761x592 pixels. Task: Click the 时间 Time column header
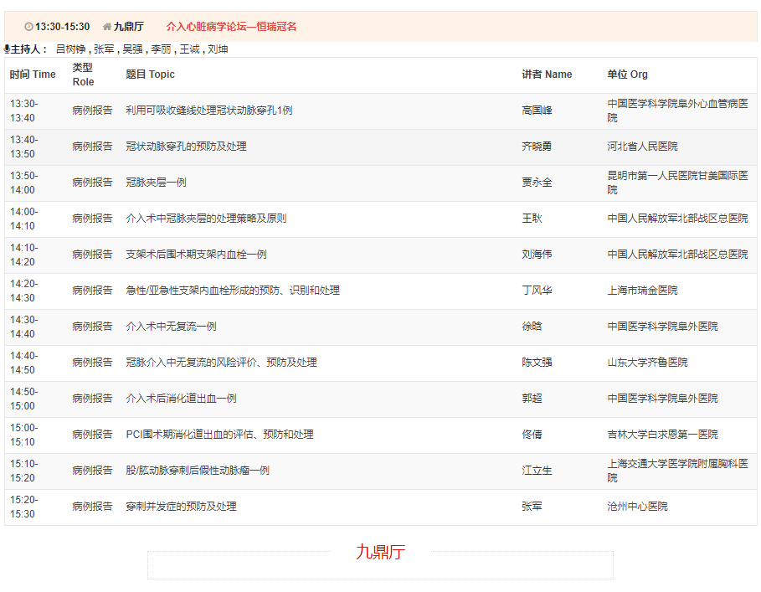(x=33, y=75)
